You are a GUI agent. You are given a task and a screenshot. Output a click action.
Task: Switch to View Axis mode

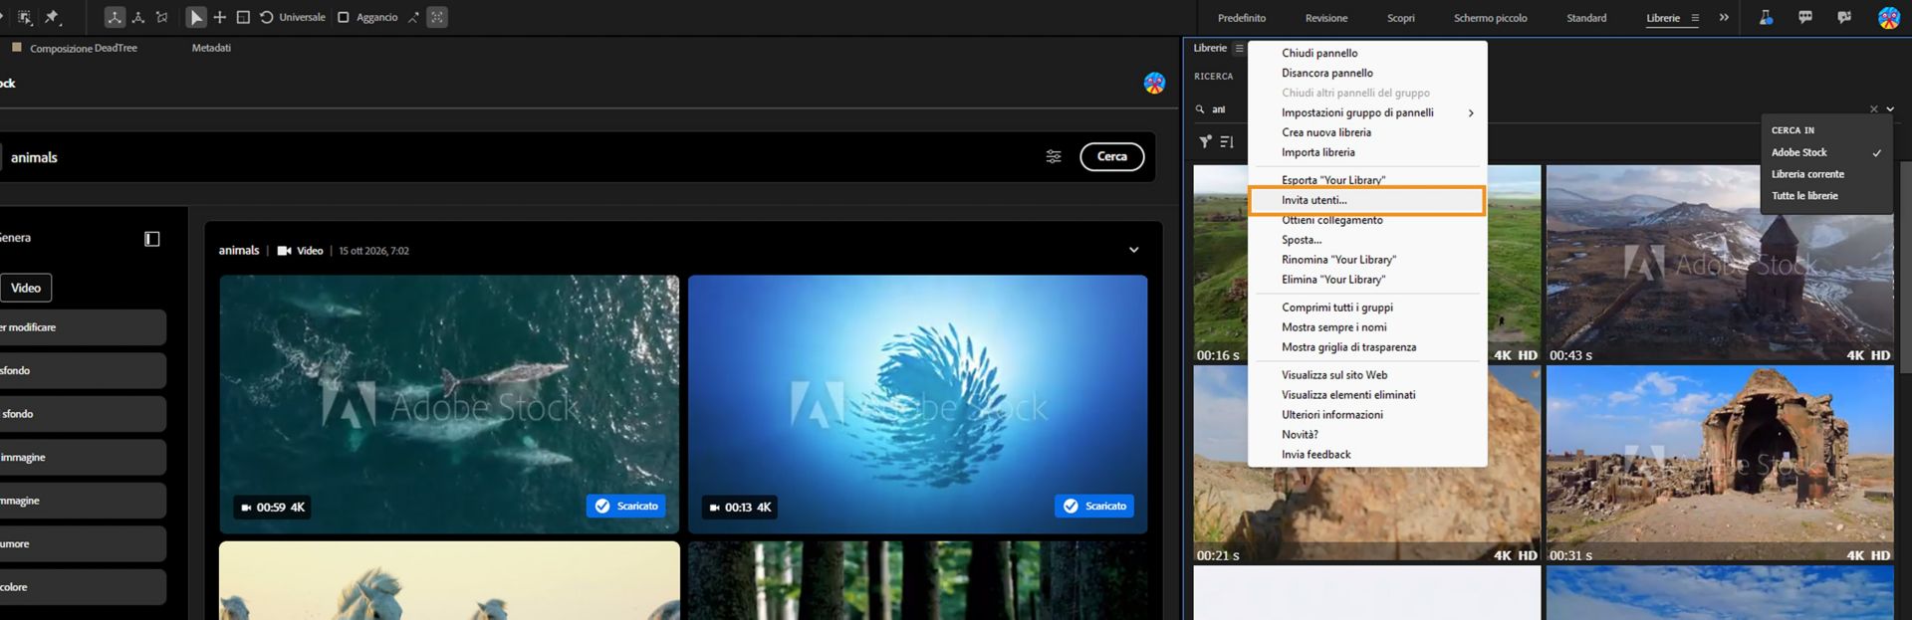click(161, 17)
